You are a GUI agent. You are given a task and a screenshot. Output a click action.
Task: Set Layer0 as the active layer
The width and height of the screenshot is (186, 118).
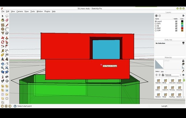pyautogui.click(x=156, y=21)
